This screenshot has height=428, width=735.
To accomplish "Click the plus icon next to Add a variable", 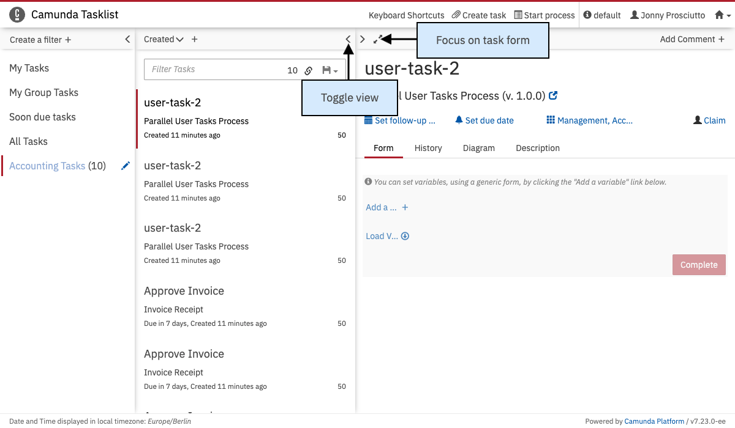I will 405,208.
